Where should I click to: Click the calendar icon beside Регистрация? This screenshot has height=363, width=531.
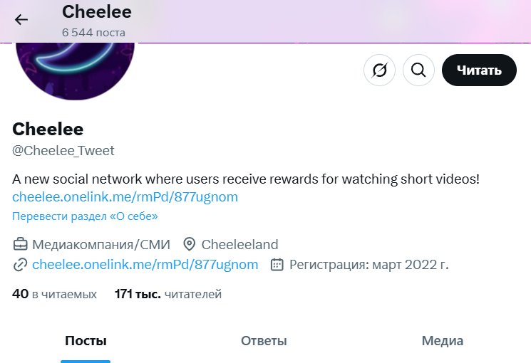click(x=277, y=265)
